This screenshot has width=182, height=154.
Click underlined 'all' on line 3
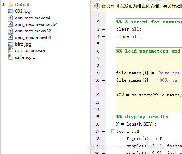tap(136, 29)
